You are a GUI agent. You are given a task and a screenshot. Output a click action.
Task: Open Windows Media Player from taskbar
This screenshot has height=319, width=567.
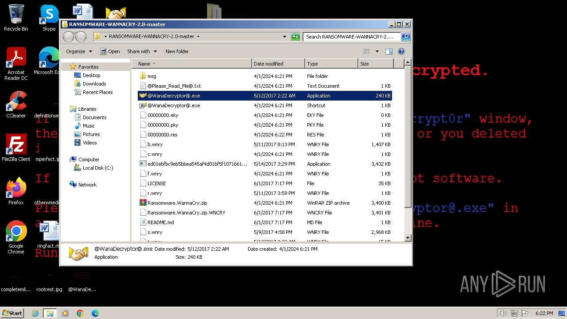tap(65, 313)
